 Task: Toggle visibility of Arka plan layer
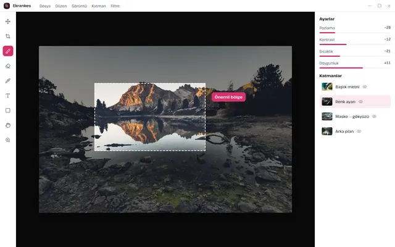359,132
